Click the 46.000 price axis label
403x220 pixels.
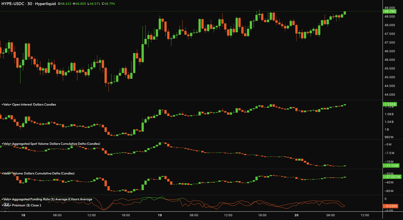(x=390, y=60)
